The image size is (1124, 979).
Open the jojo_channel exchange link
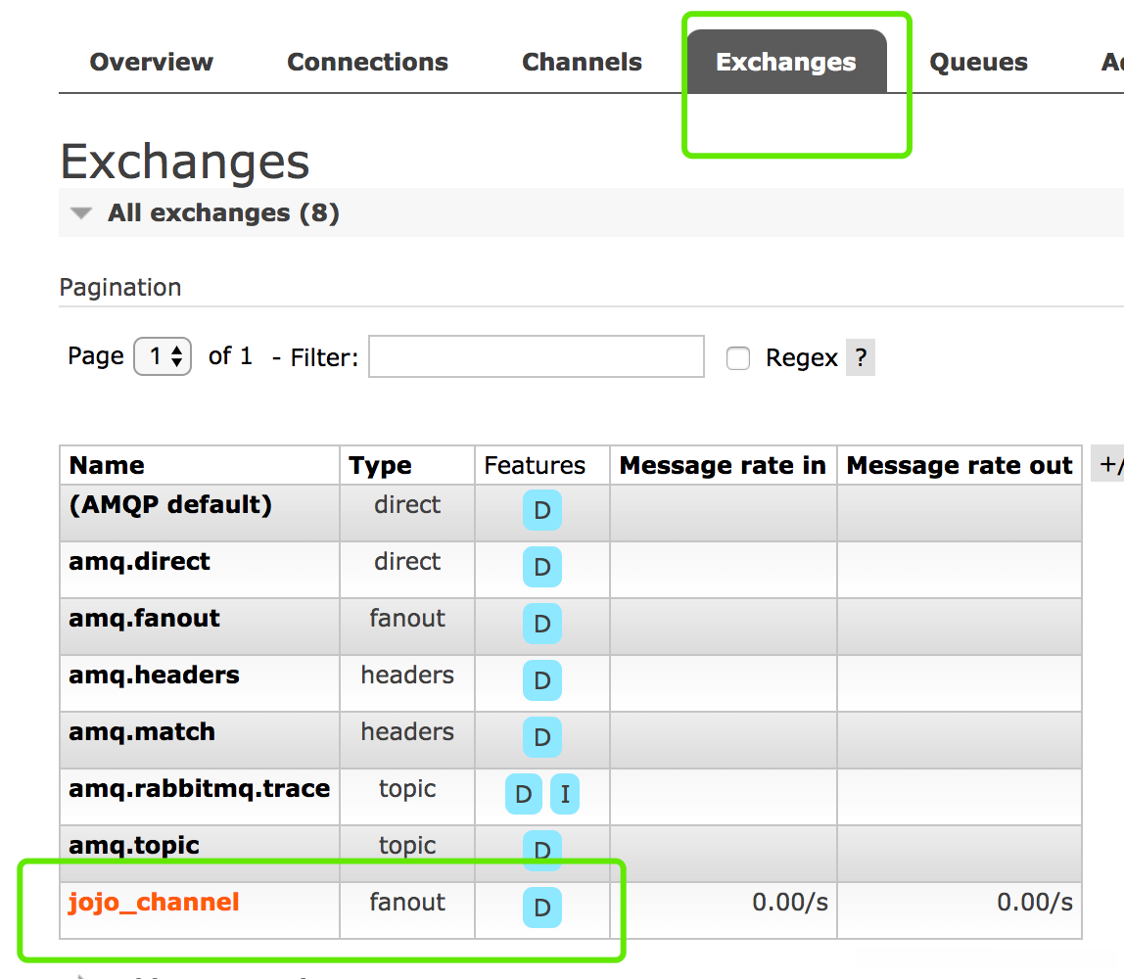tap(154, 902)
